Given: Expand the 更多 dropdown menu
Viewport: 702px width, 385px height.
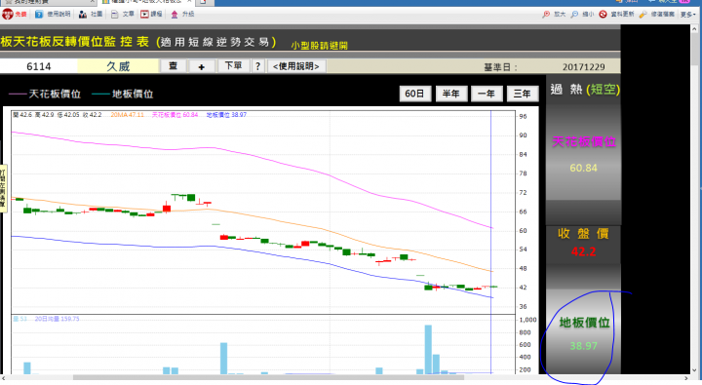Looking at the screenshot, I should [x=688, y=15].
